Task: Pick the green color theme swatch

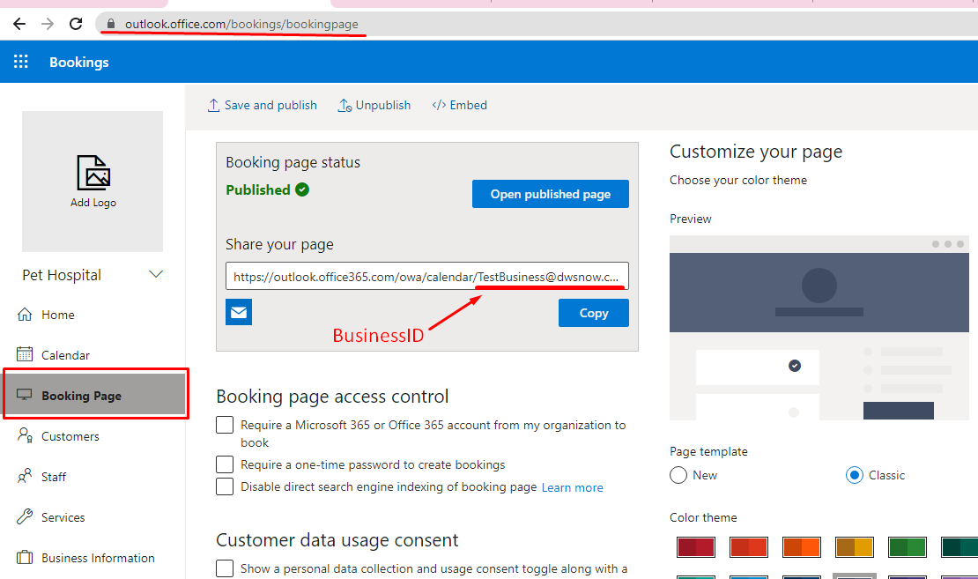Action: tap(907, 547)
